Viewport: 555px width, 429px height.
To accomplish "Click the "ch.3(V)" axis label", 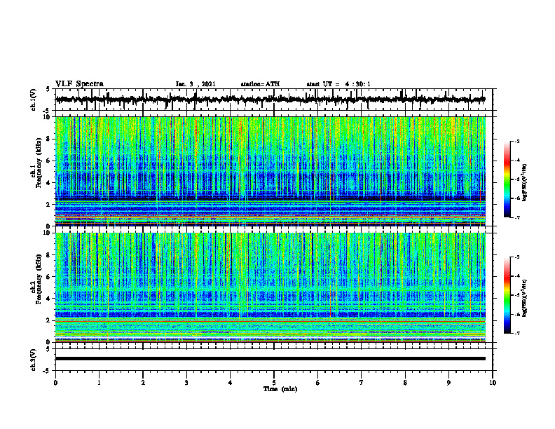I will pyautogui.click(x=34, y=360).
